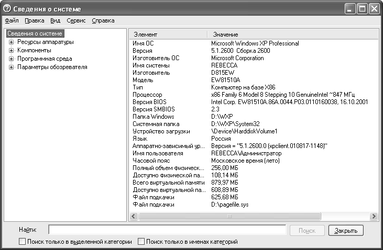Click the horizontal scrollbar thumb
This screenshot has width=383, height=250.
(229, 216)
